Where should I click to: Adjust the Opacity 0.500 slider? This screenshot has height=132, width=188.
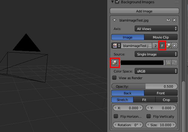(144, 86)
